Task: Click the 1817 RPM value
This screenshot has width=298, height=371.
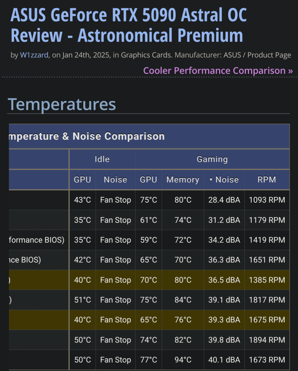Action: click(x=267, y=300)
